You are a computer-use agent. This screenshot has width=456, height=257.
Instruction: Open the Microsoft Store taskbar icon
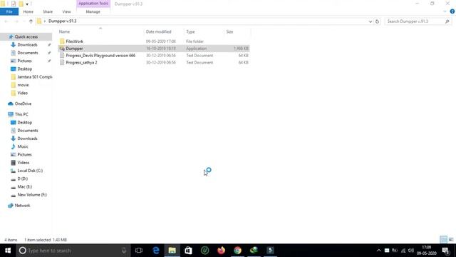[x=188, y=251]
